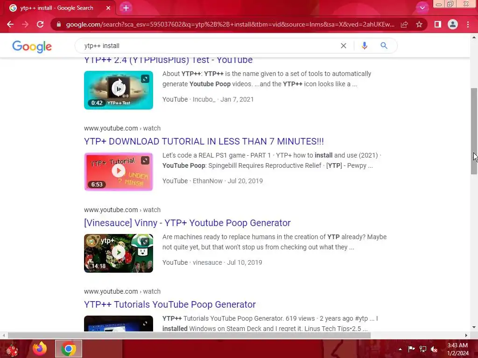Go to Google home via logo
The image size is (478, 358).
tap(32, 46)
